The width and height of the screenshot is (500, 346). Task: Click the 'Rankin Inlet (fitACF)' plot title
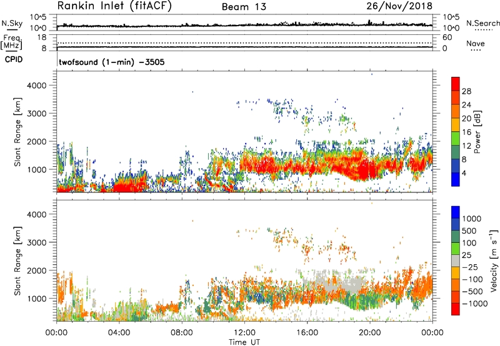pos(114,6)
